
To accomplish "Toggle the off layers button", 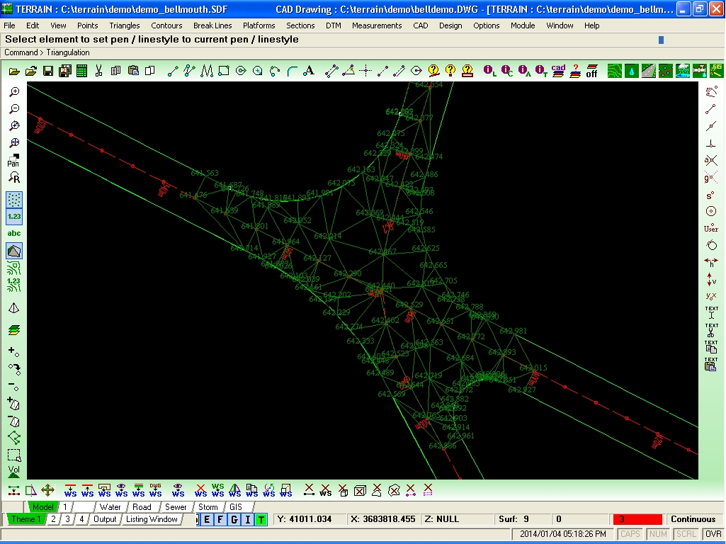I will (591, 71).
